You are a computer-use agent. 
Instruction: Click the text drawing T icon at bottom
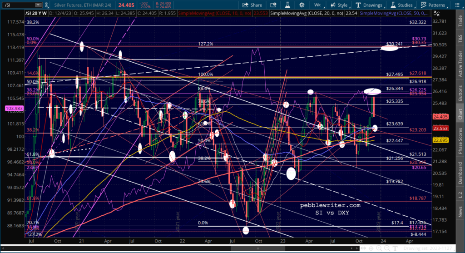pos(395,248)
